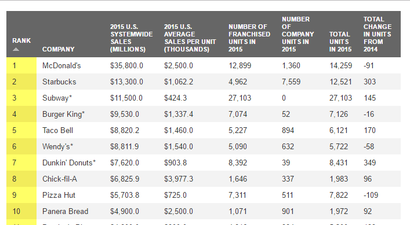Screen dimensions: 410x225
Task: Select the McDonald's row name
Action: point(61,65)
